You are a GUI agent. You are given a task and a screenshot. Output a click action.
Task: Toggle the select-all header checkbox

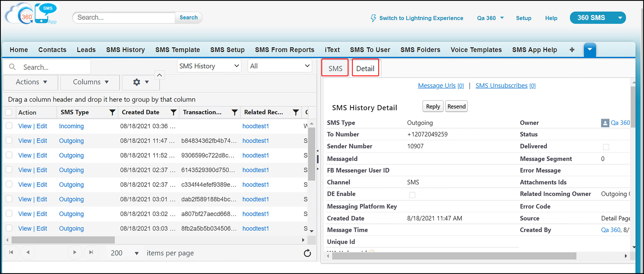click(9, 112)
